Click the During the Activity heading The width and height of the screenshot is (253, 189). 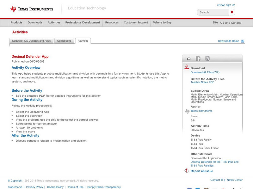pyautogui.click(x=27, y=100)
